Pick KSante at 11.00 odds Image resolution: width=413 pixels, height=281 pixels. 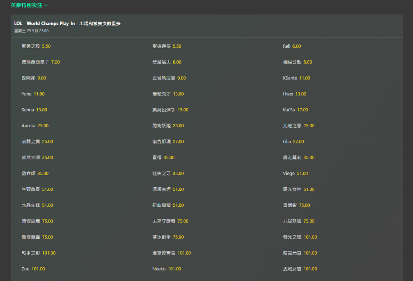pyautogui.click(x=304, y=78)
